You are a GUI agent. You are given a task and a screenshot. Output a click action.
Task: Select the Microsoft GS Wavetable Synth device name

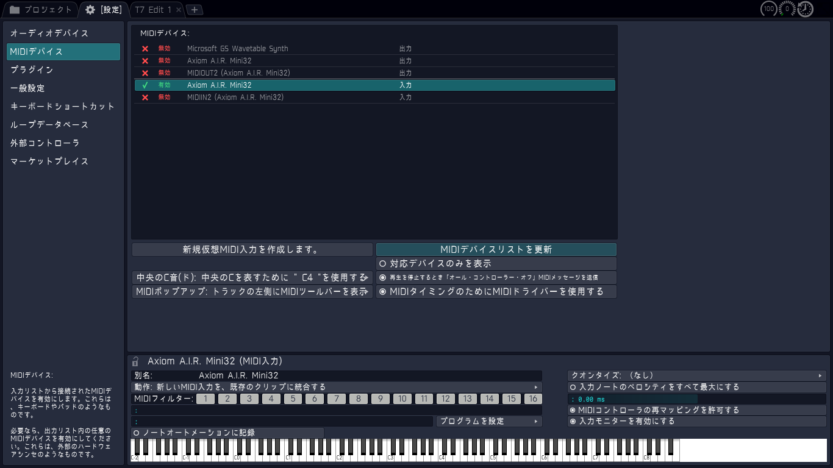238,49
